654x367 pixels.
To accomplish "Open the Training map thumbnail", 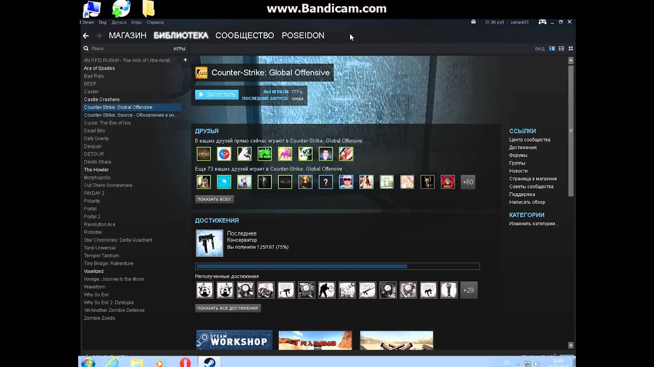I will 315,340.
